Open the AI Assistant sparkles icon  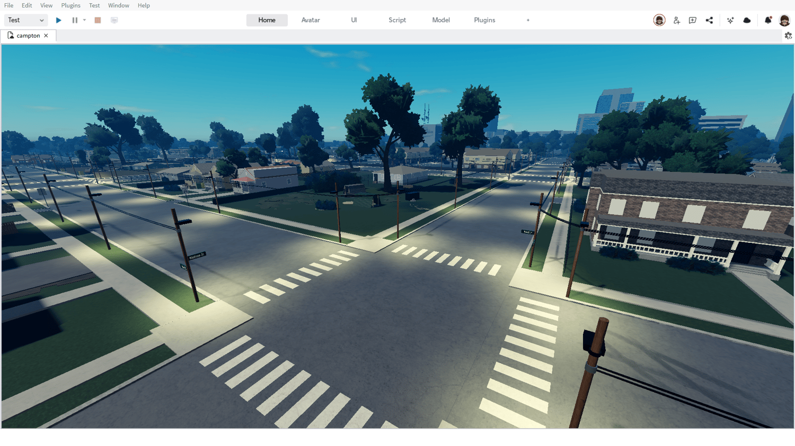(x=730, y=20)
